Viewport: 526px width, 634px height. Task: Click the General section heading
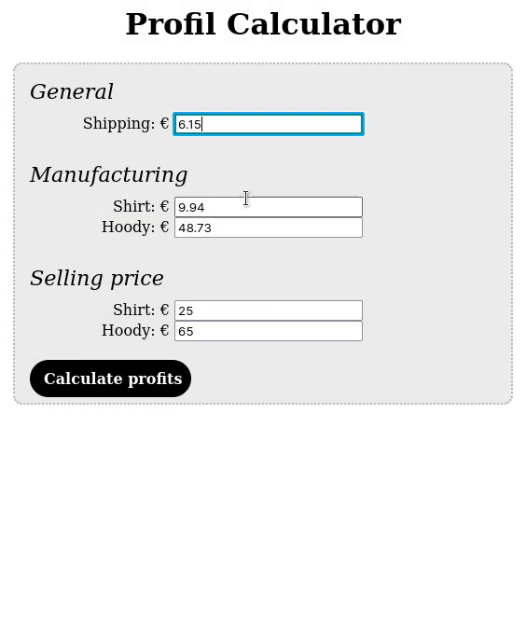[x=72, y=91]
